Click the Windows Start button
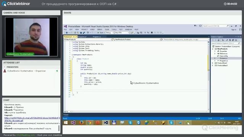244x137 pixels. (66, 123)
